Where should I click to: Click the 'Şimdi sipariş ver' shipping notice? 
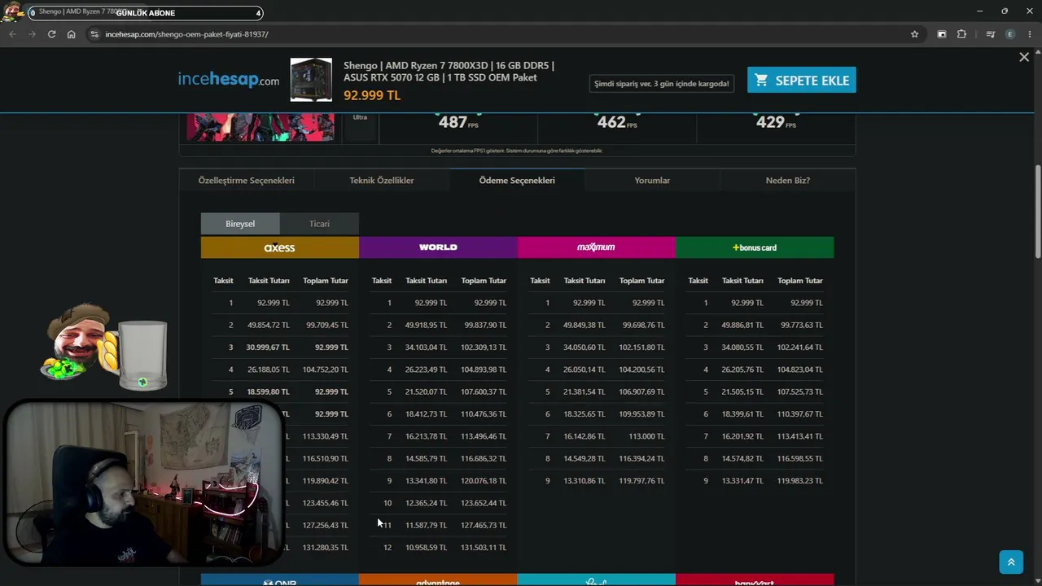[x=661, y=83]
